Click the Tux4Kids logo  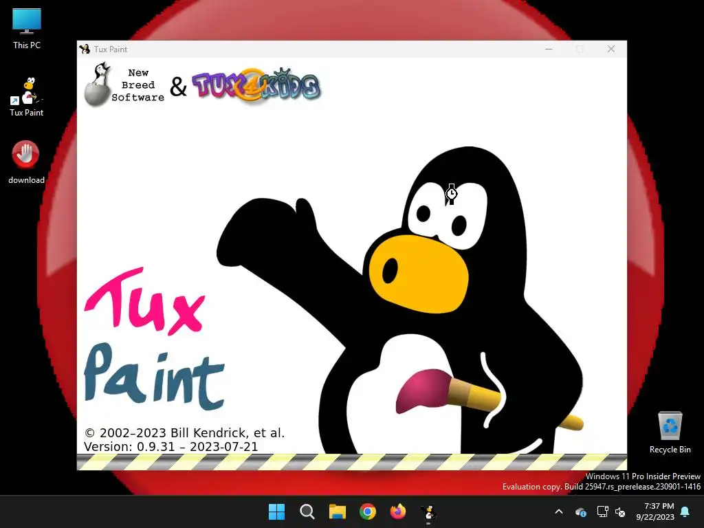coord(256,85)
